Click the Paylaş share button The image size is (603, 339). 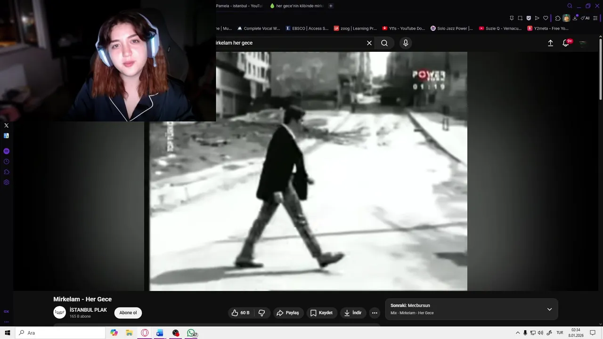288,313
